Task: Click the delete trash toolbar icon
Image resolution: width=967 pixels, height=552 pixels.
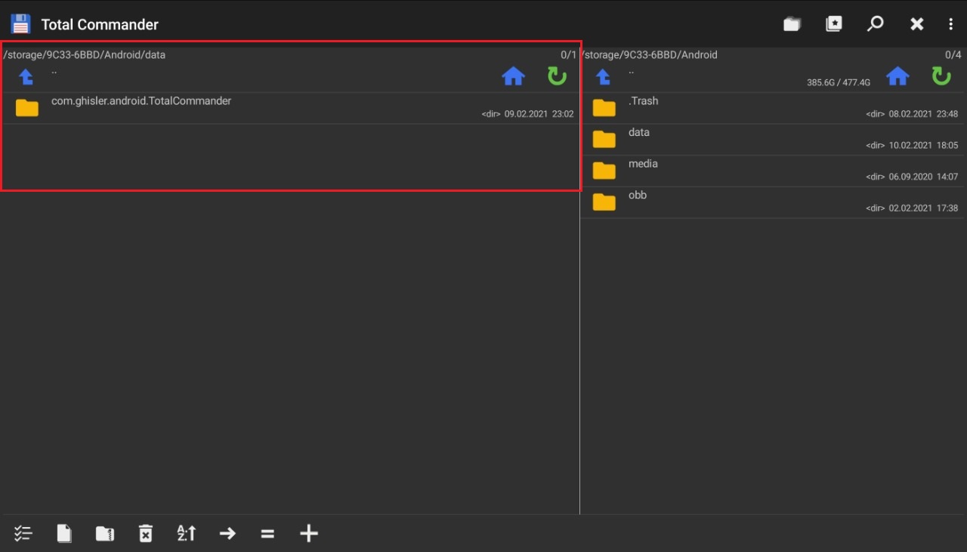Action: (146, 533)
